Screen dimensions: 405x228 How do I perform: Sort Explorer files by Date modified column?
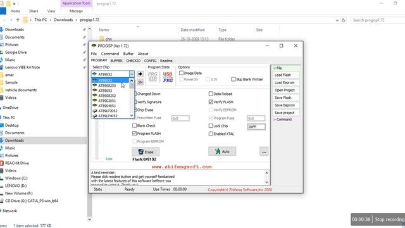pyautogui.click(x=192, y=30)
